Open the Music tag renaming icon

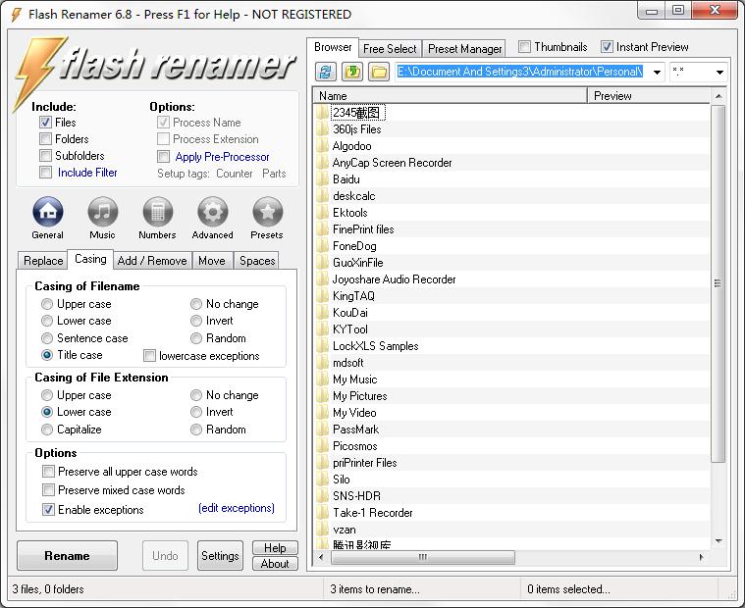point(103,212)
